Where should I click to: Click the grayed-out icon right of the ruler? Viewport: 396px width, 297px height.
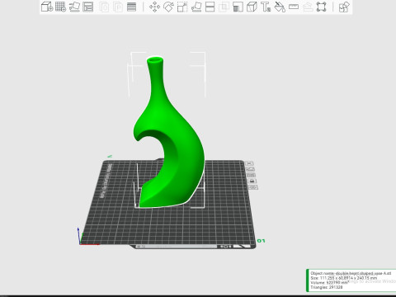[308, 7]
